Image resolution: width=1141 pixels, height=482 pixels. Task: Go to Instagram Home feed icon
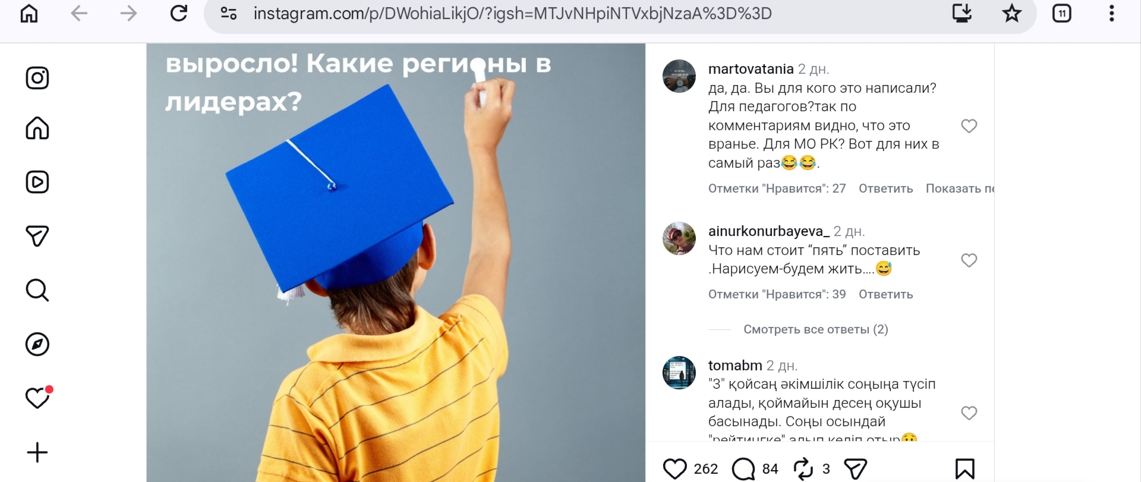click(37, 128)
